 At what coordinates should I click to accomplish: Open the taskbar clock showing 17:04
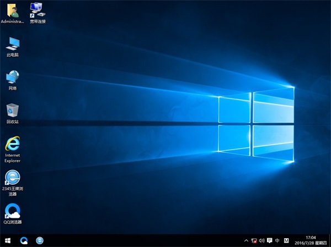point(311,240)
